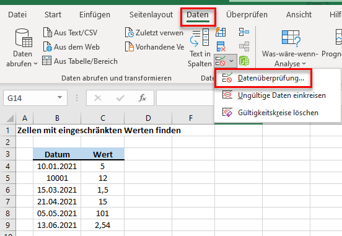Viewport: 342px width, 236px height.
Task: Select row 1 header
Action: pos(8,131)
